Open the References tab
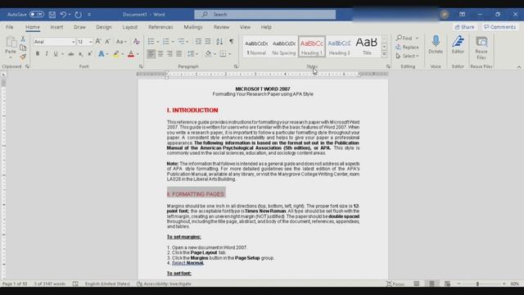 [160, 27]
